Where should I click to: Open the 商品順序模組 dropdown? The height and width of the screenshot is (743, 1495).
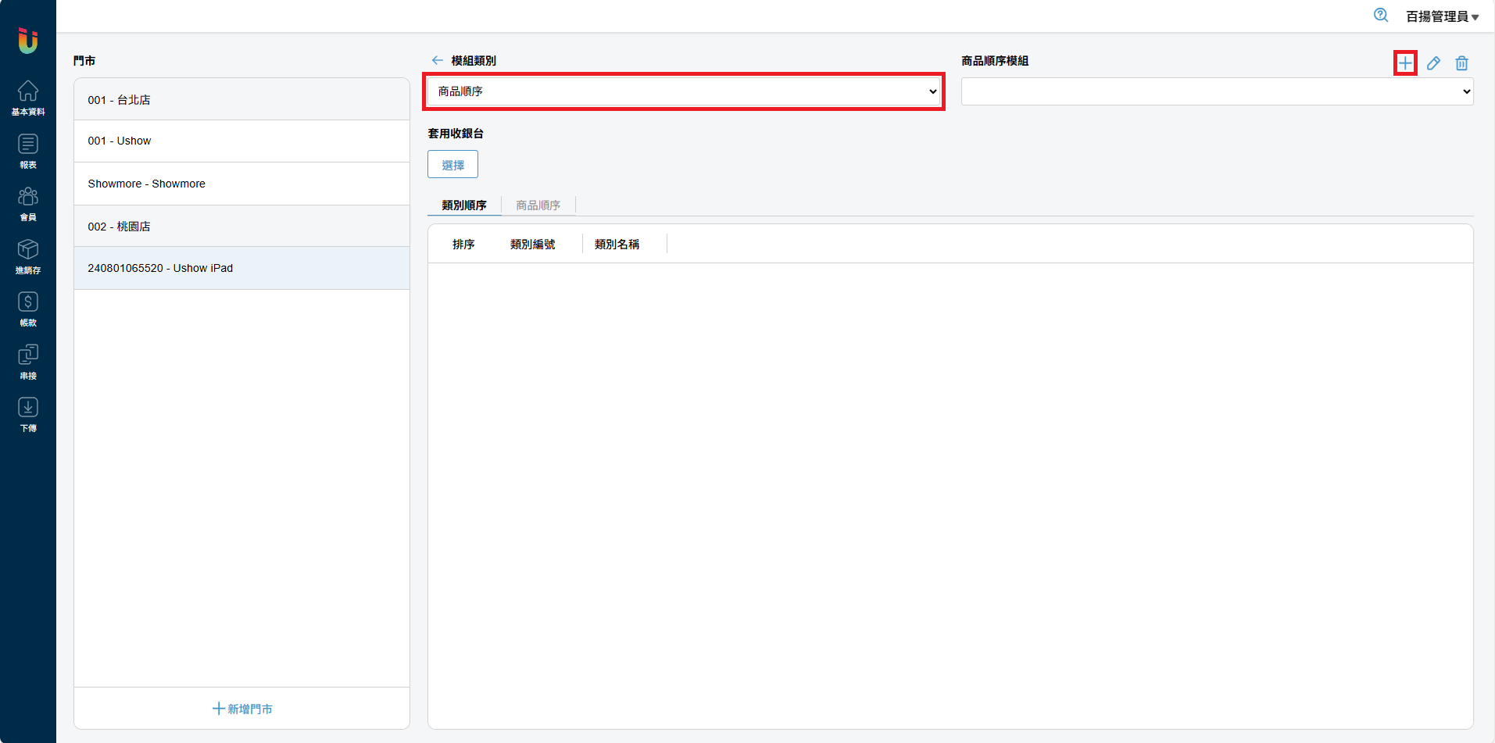(x=1217, y=91)
